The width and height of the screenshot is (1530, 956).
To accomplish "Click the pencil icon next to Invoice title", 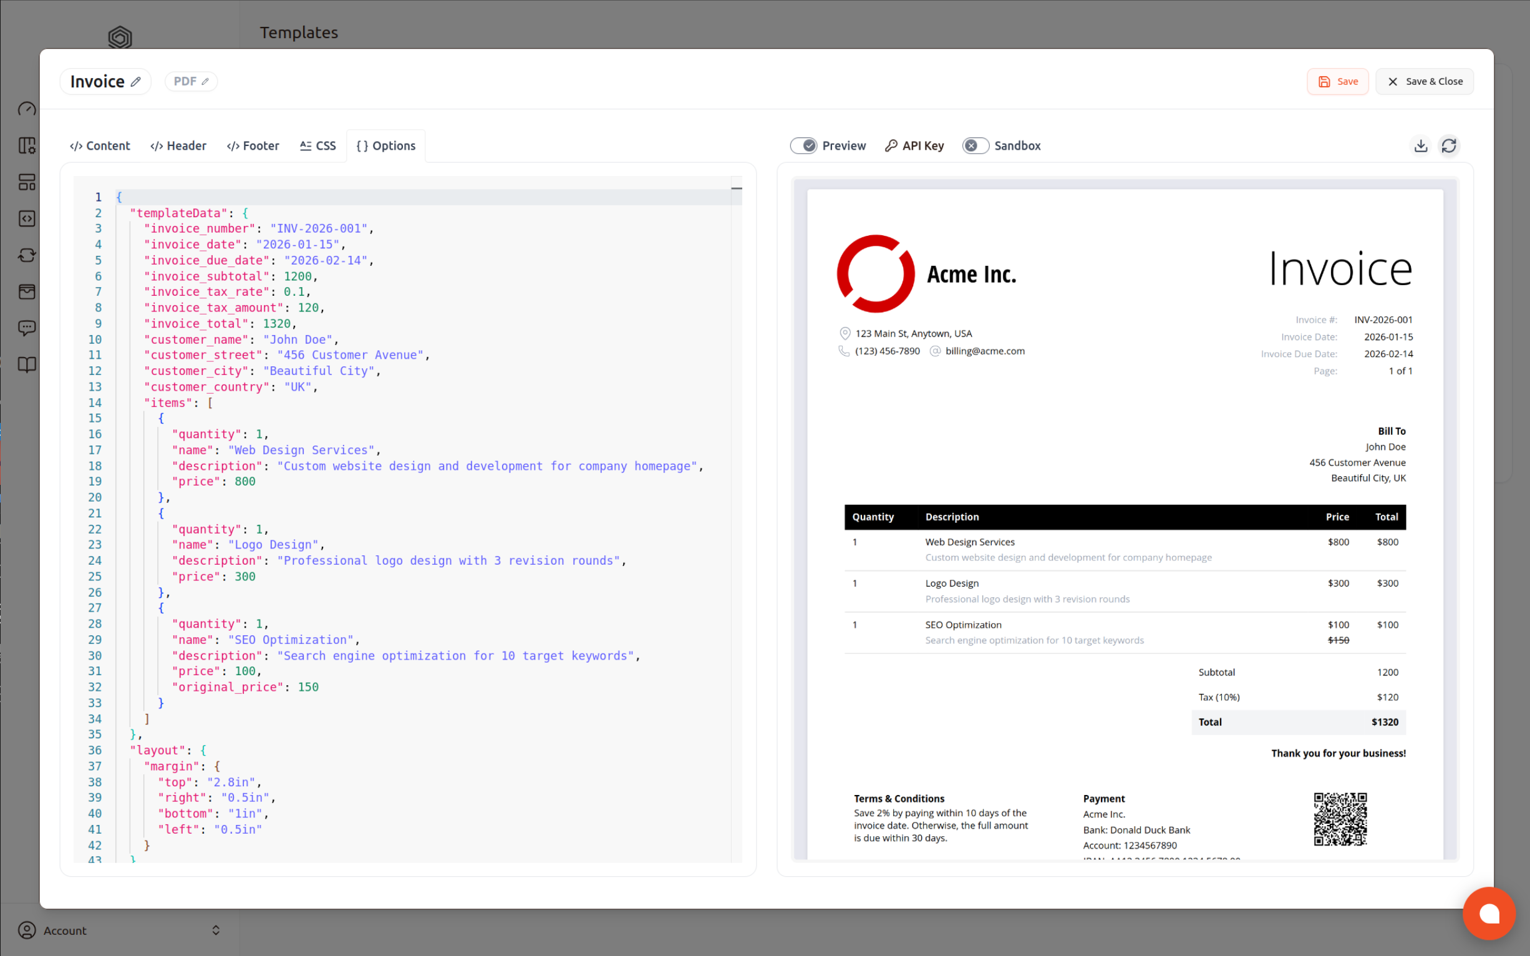I will (x=135, y=82).
